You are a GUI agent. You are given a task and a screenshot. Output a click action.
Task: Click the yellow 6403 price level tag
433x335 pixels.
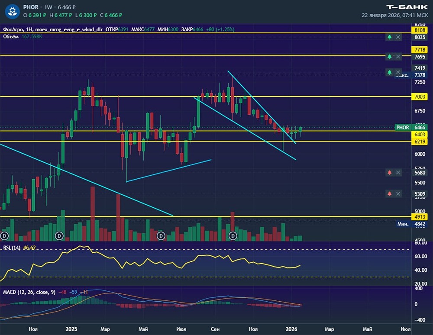pyautogui.click(x=420, y=134)
